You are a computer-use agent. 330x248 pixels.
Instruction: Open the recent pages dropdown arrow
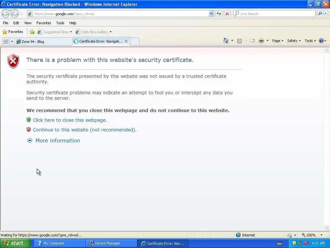(22, 14)
